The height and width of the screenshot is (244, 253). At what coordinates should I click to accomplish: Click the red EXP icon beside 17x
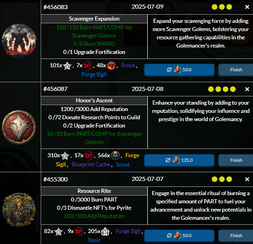(x=89, y=156)
